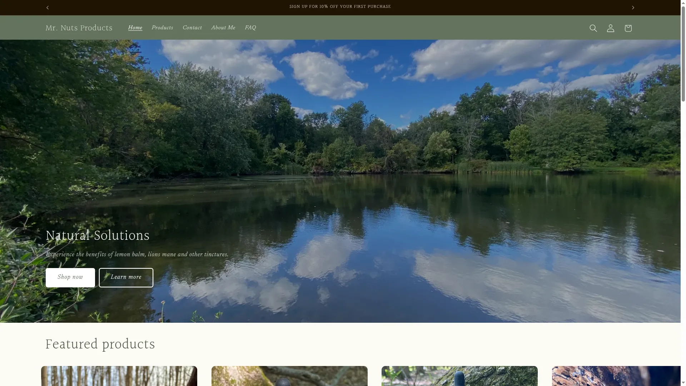Click the Learn more button

click(126, 278)
